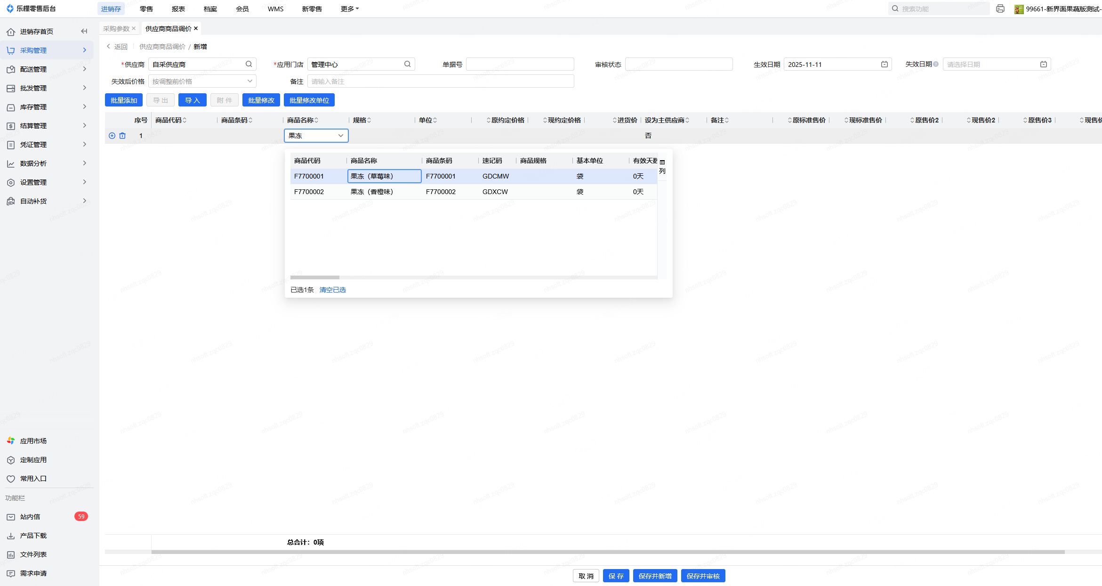Screen dimensions: 1102x586
Task: Click the popup horizontal scrollbar
Action: coord(315,277)
